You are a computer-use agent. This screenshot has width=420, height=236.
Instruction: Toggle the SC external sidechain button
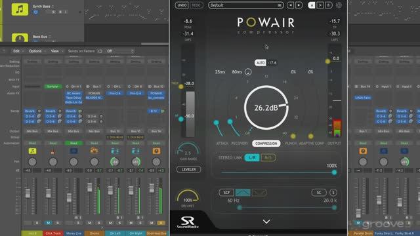319,192
